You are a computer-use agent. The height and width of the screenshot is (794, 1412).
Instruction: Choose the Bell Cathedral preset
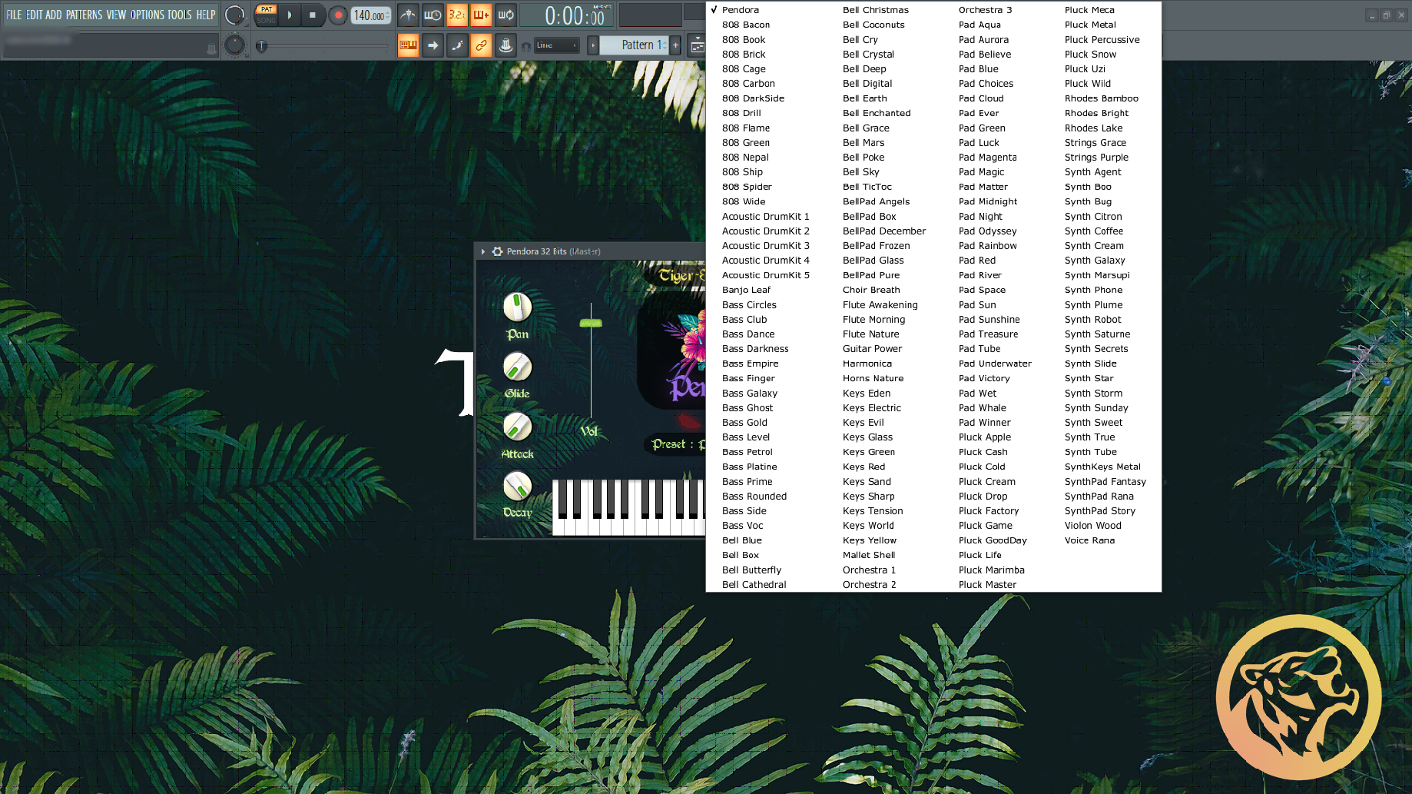click(754, 585)
